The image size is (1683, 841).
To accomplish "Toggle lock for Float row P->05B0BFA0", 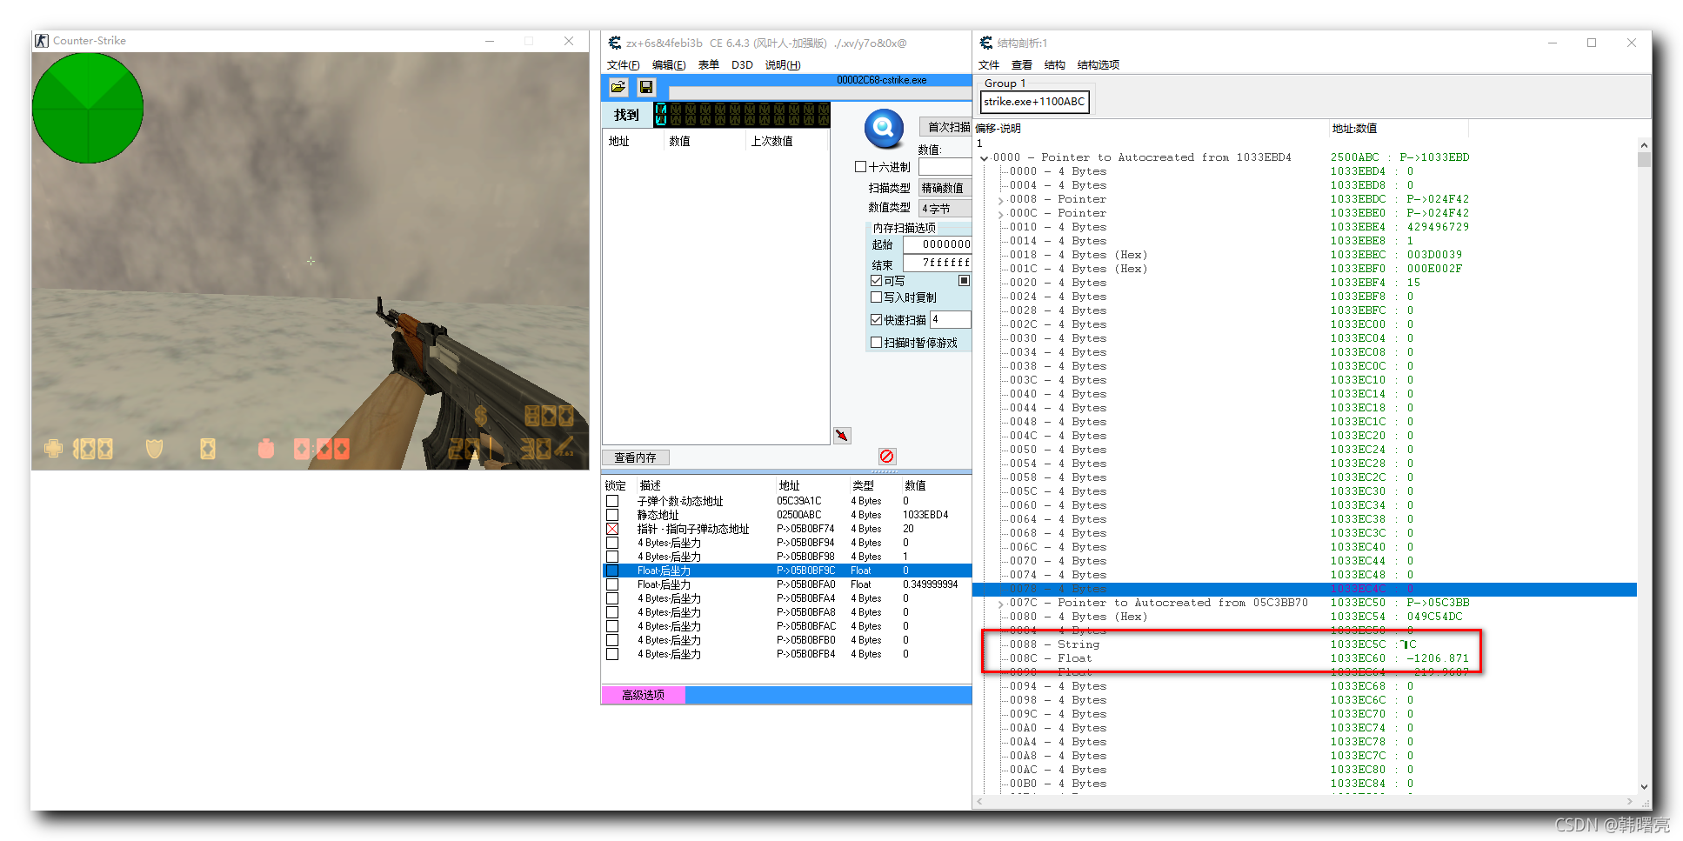I will 612,584.
